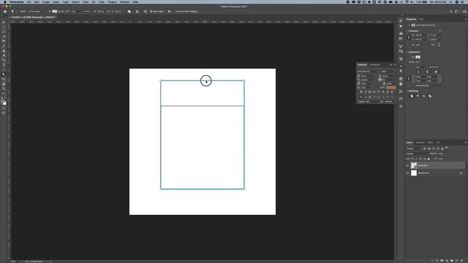Click the Fill swatch in options bar
This screenshot has height=263, width=468.
pos(55,12)
